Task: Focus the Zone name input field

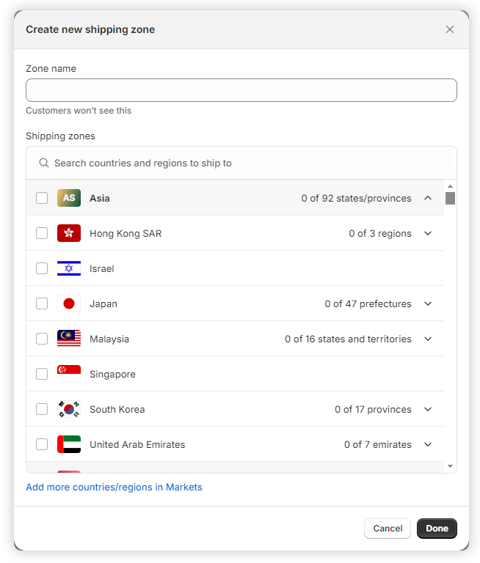Action: [241, 90]
